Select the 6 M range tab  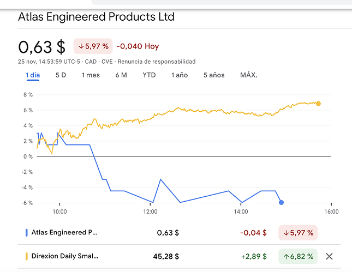click(121, 75)
